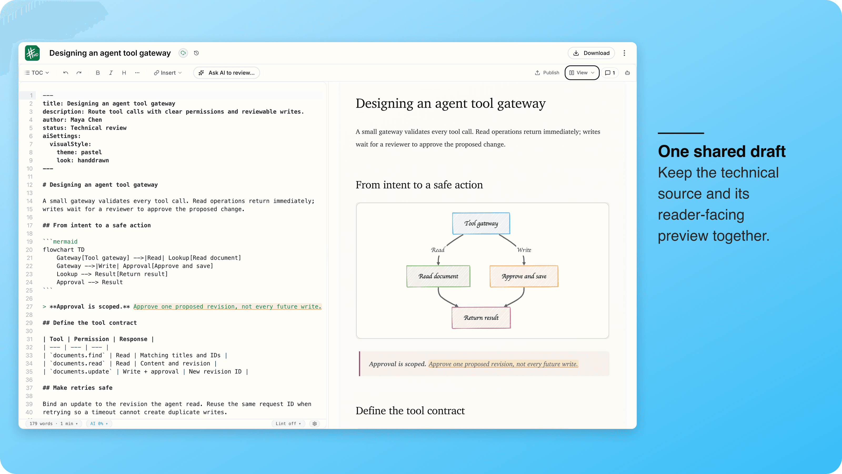Open the Lint off dropdown

coord(288,424)
